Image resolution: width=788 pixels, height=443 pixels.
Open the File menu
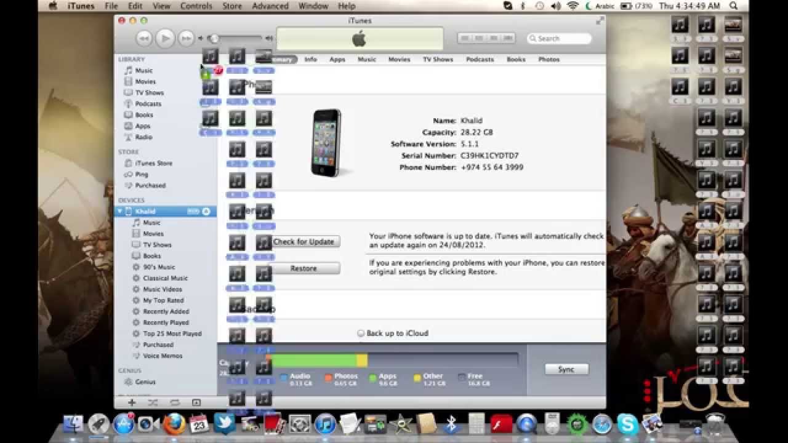111,6
